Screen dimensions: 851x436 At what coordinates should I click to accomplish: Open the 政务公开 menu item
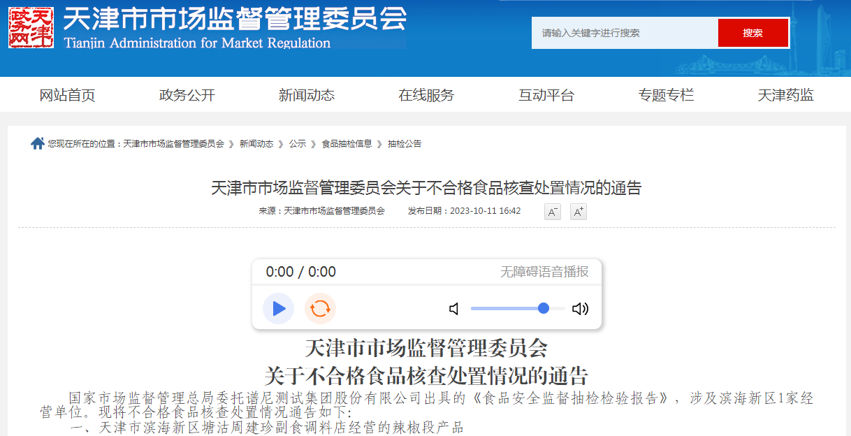(x=187, y=96)
